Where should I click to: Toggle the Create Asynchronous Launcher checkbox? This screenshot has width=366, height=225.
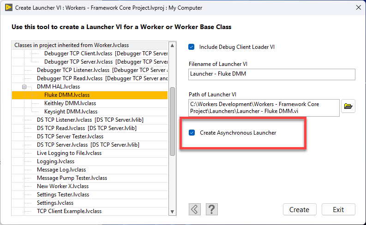[x=192, y=133]
